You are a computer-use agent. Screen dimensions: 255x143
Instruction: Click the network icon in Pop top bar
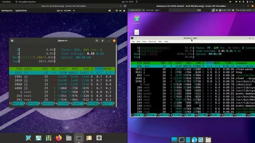110,11
